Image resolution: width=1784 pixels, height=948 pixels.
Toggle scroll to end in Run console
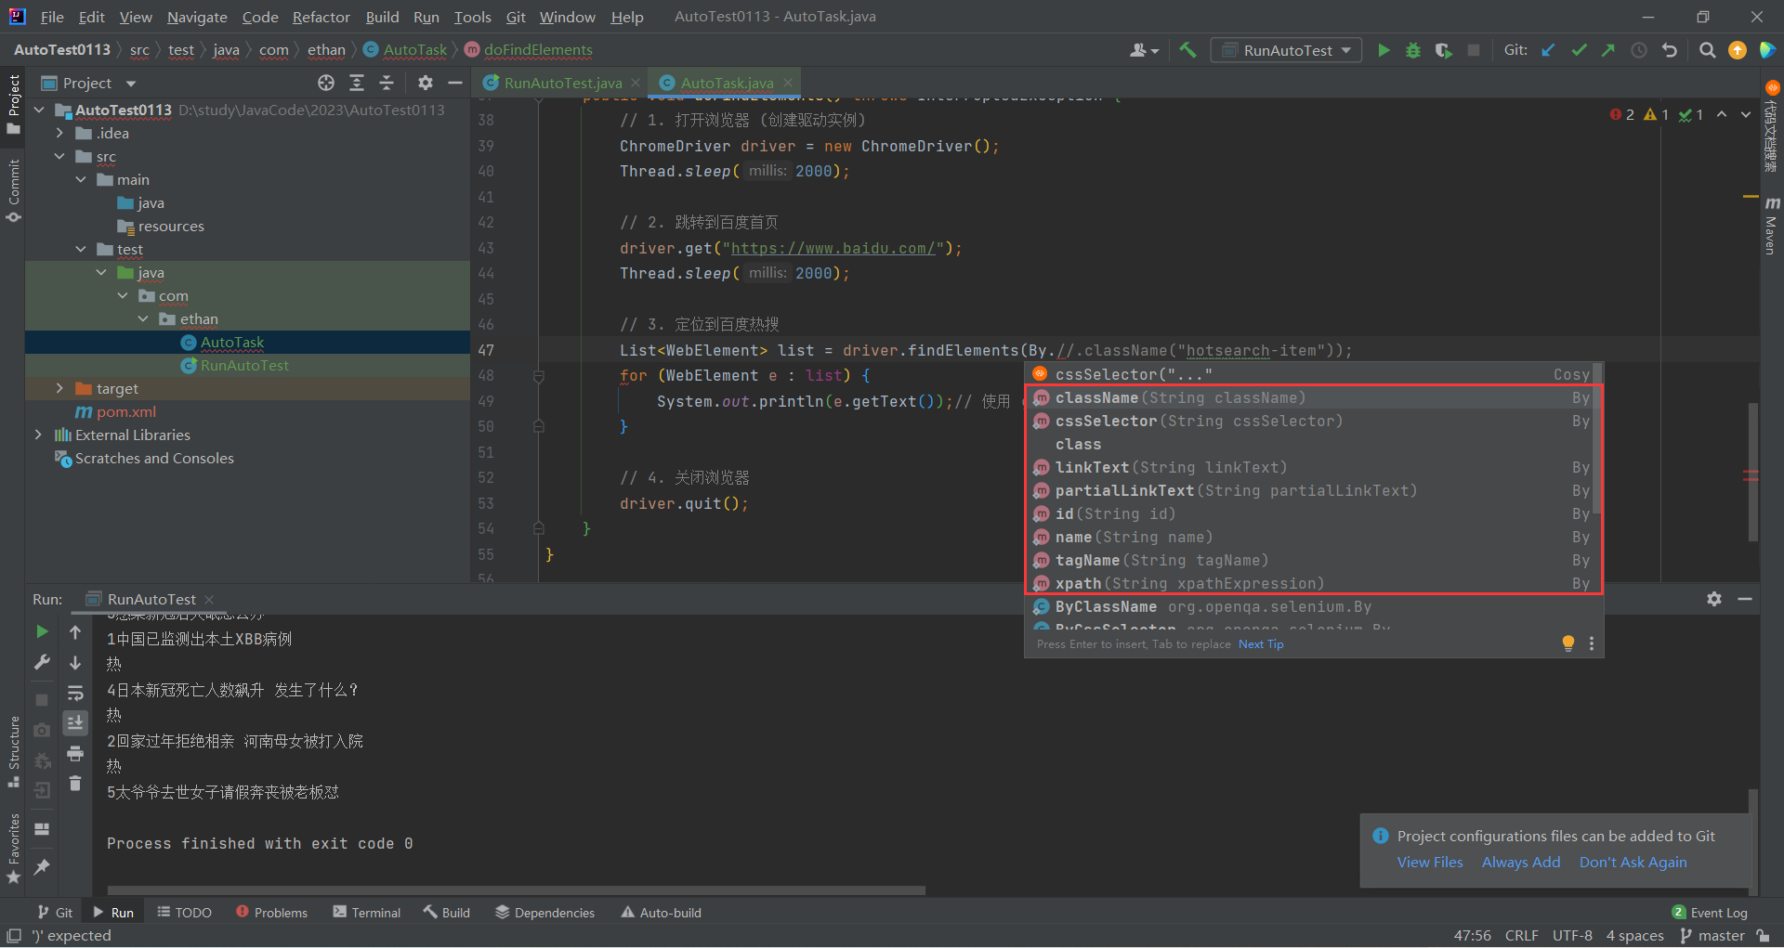[75, 722]
